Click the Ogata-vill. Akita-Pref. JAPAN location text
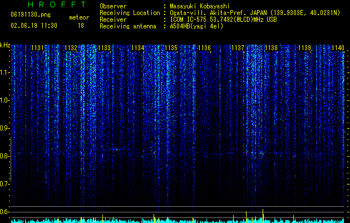 point(255,13)
